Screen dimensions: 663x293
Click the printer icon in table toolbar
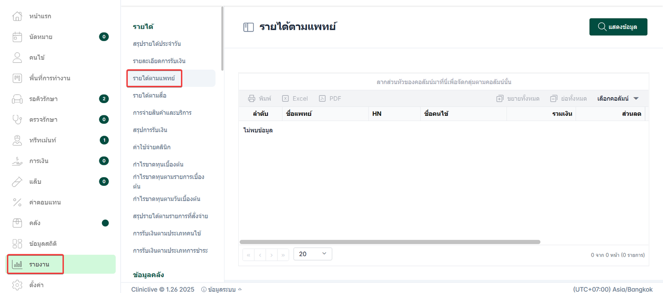(252, 99)
